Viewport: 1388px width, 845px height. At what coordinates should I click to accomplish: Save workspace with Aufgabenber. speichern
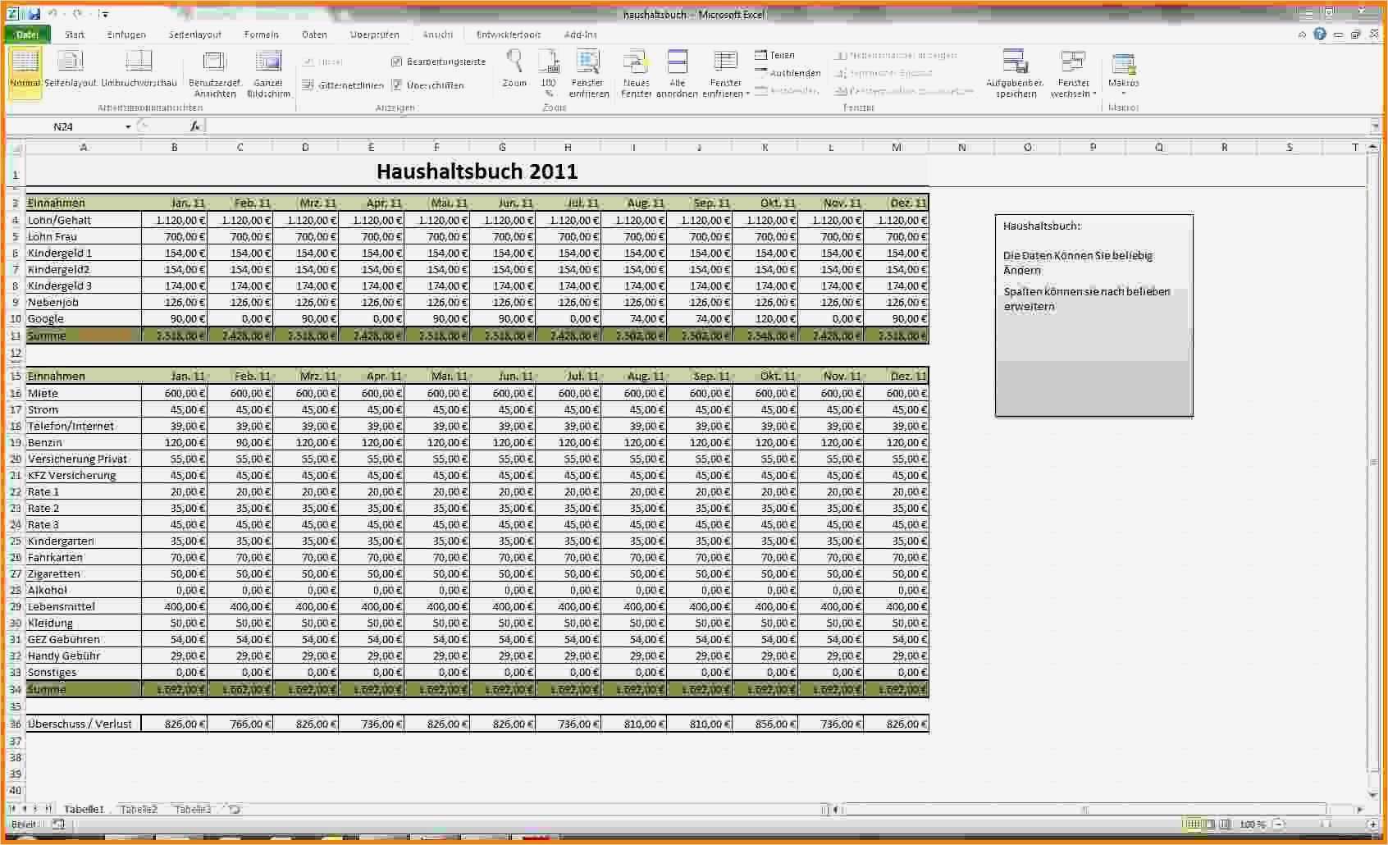point(1015,74)
